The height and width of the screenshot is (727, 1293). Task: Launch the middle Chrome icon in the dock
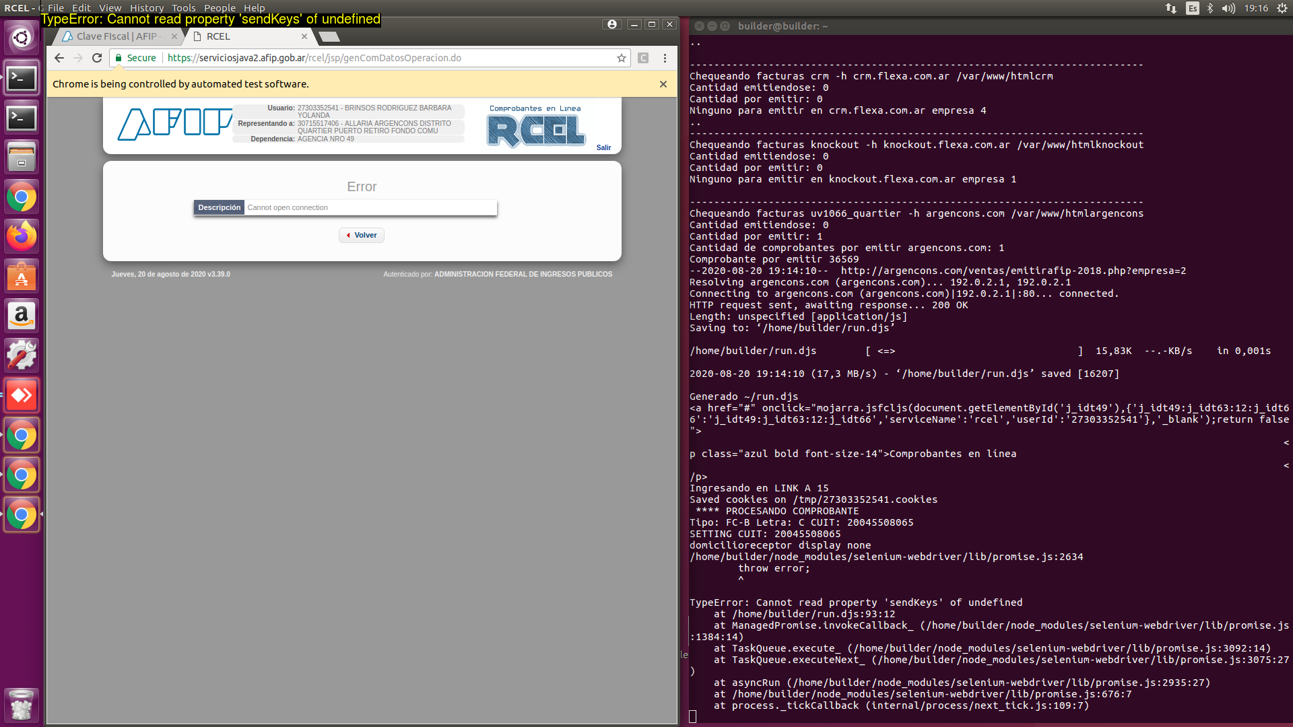click(22, 475)
